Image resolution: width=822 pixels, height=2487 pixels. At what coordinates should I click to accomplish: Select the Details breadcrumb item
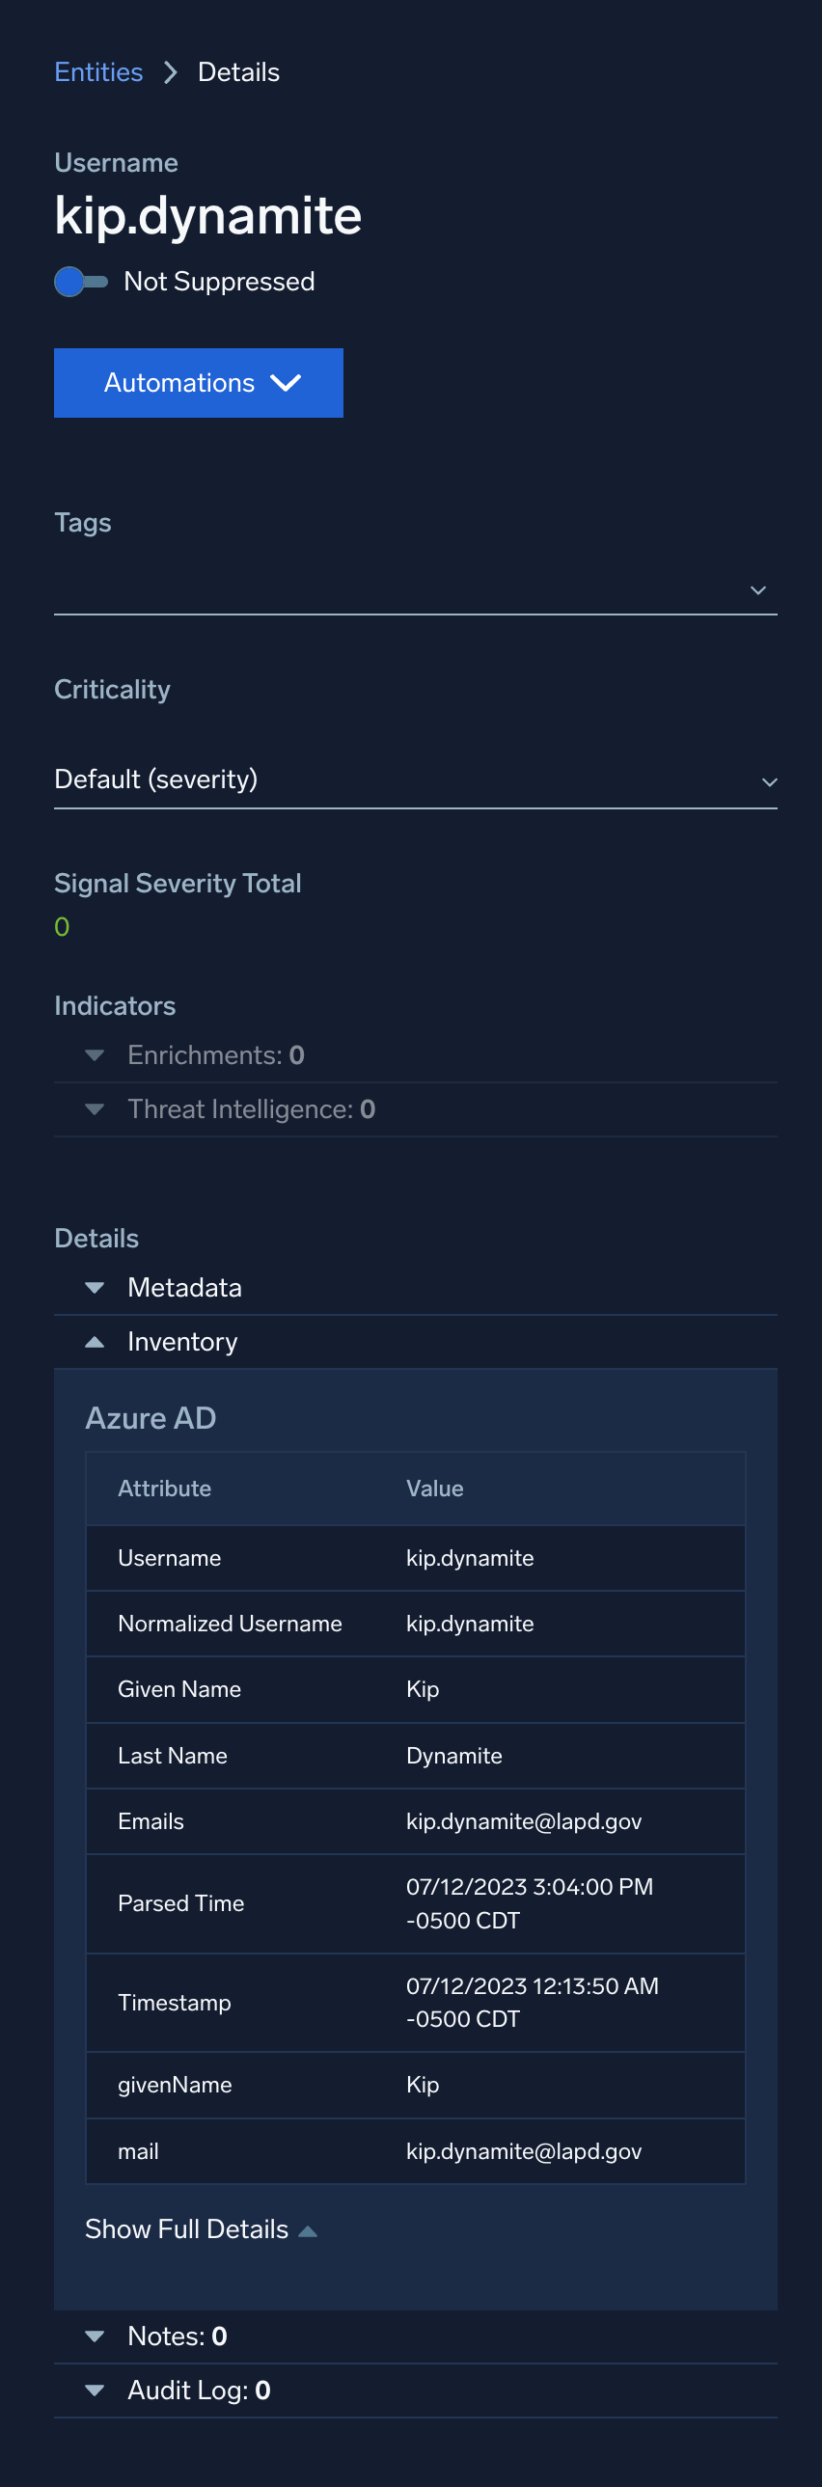click(237, 71)
